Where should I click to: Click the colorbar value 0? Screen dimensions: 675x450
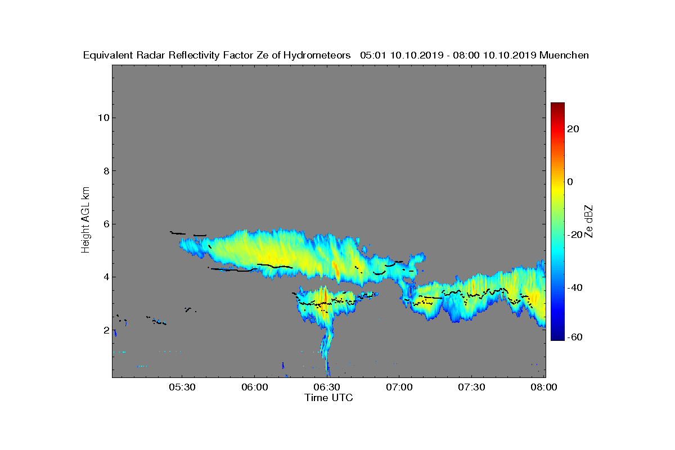tap(570, 182)
